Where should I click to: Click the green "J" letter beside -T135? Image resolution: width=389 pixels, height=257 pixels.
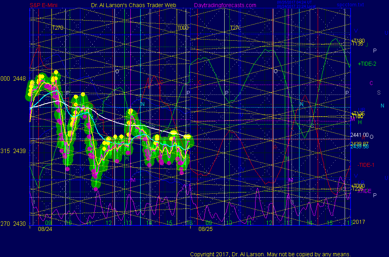[x=367, y=45]
